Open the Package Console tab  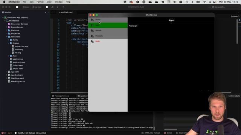(61, 96)
